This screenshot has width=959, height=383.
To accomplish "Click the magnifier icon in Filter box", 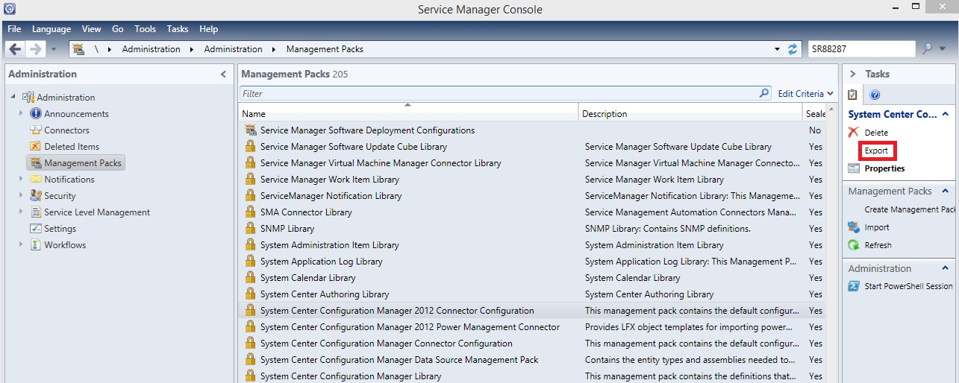I will click(x=763, y=94).
